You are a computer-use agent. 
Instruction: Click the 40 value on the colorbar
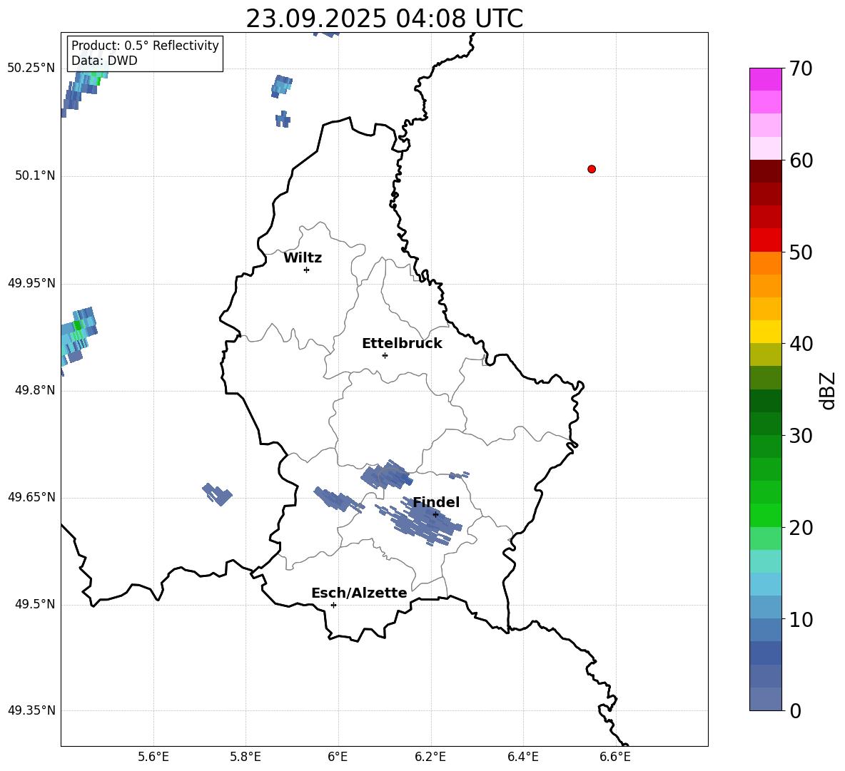pyautogui.click(x=801, y=344)
